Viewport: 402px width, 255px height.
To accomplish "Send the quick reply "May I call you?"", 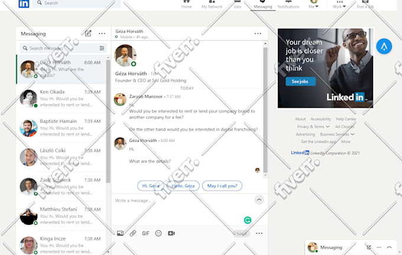I will (222, 186).
